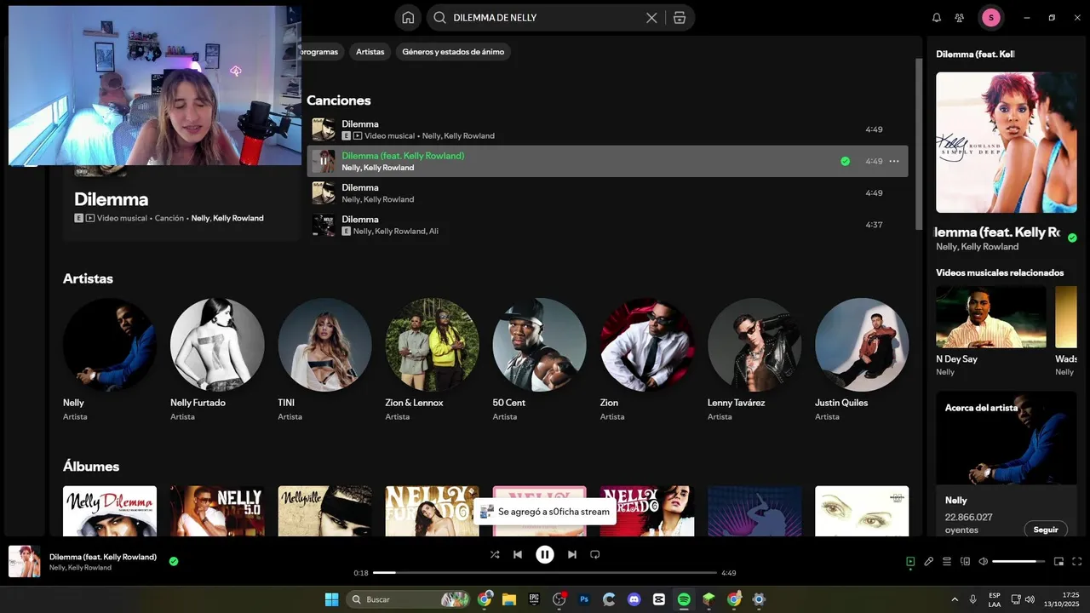Screen dimensions: 1090x613
Task: Open the N Dey Say related video
Action: (991, 330)
